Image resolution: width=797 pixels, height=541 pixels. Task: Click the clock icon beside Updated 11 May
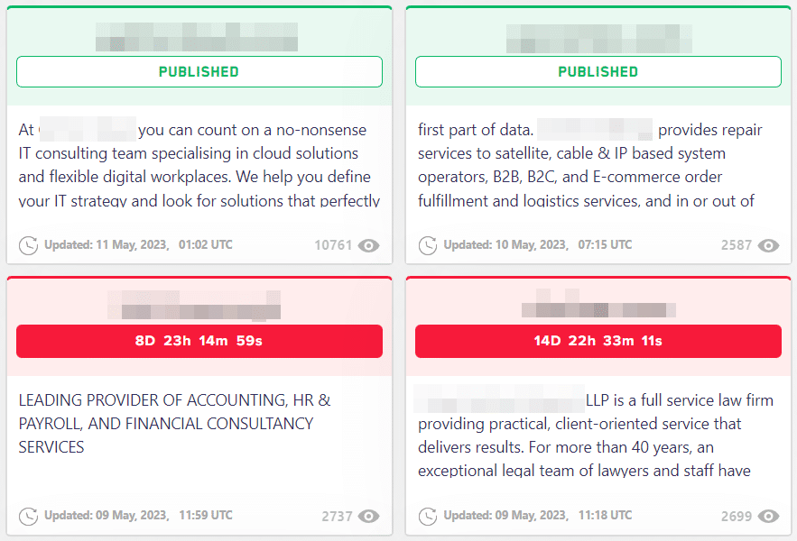click(x=29, y=245)
